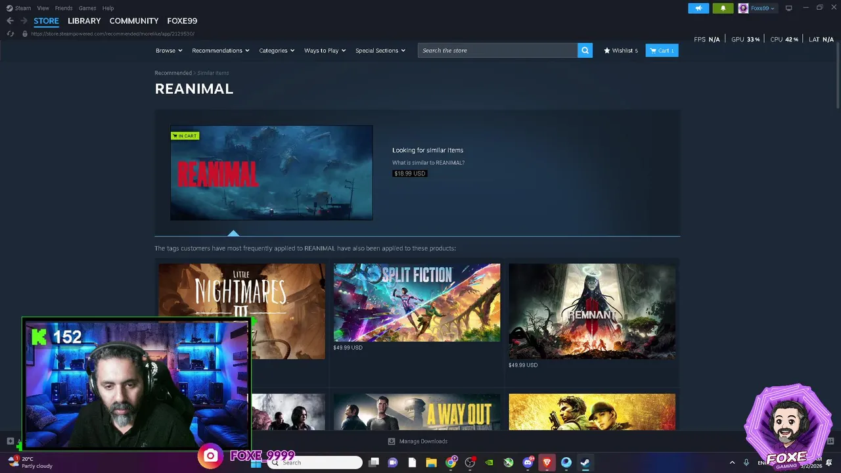Viewport: 841px width, 473px height.
Task: Open File Explorer from the taskbar
Action: point(431,462)
